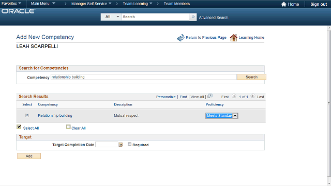Click the Clear All link text
This screenshot has width=331, height=186.
[79, 128]
